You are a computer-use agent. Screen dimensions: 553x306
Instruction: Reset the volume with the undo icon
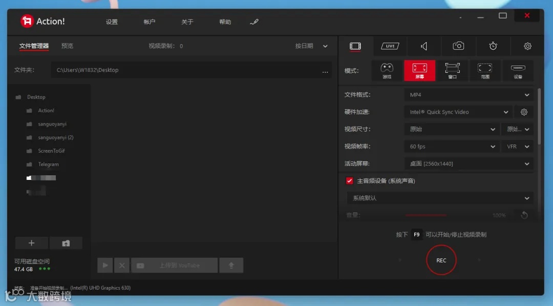pos(524,215)
